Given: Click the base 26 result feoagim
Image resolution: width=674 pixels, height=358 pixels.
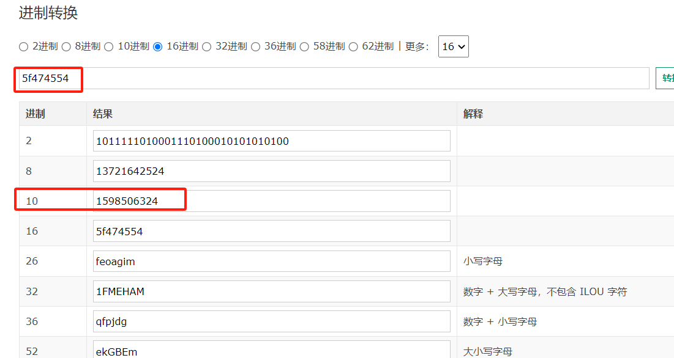Looking at the screenshot, I should [x=271, y=261].
